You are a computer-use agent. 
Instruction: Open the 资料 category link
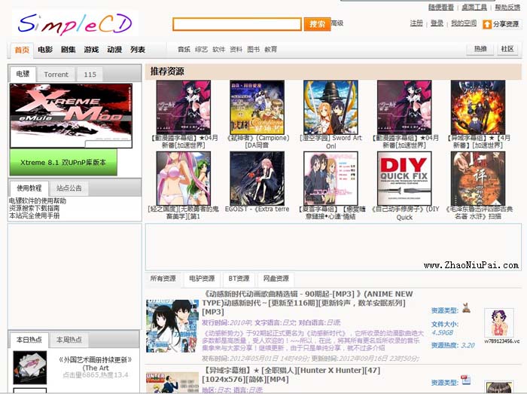pyautogui.click(x=236, y=50)
